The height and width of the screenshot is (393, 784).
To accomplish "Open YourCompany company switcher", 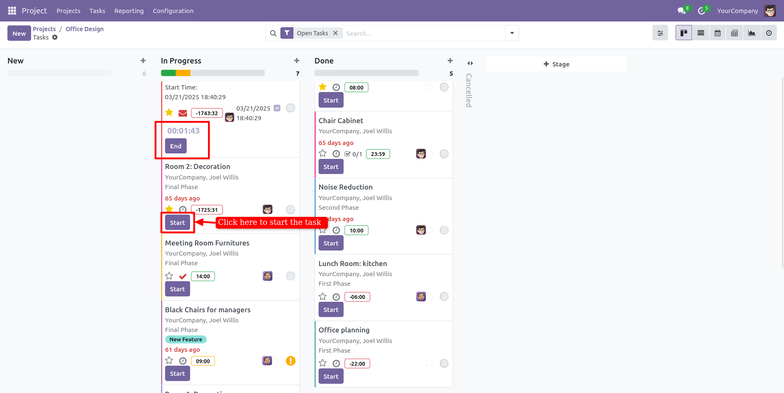I will (x=737, y=11).
